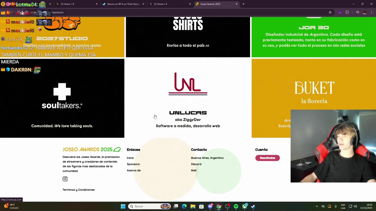Screen dimensions: 376x211
Task: Open Microsoft Store from taskbar
Action: pyautogui.click(x=202, y=206)
